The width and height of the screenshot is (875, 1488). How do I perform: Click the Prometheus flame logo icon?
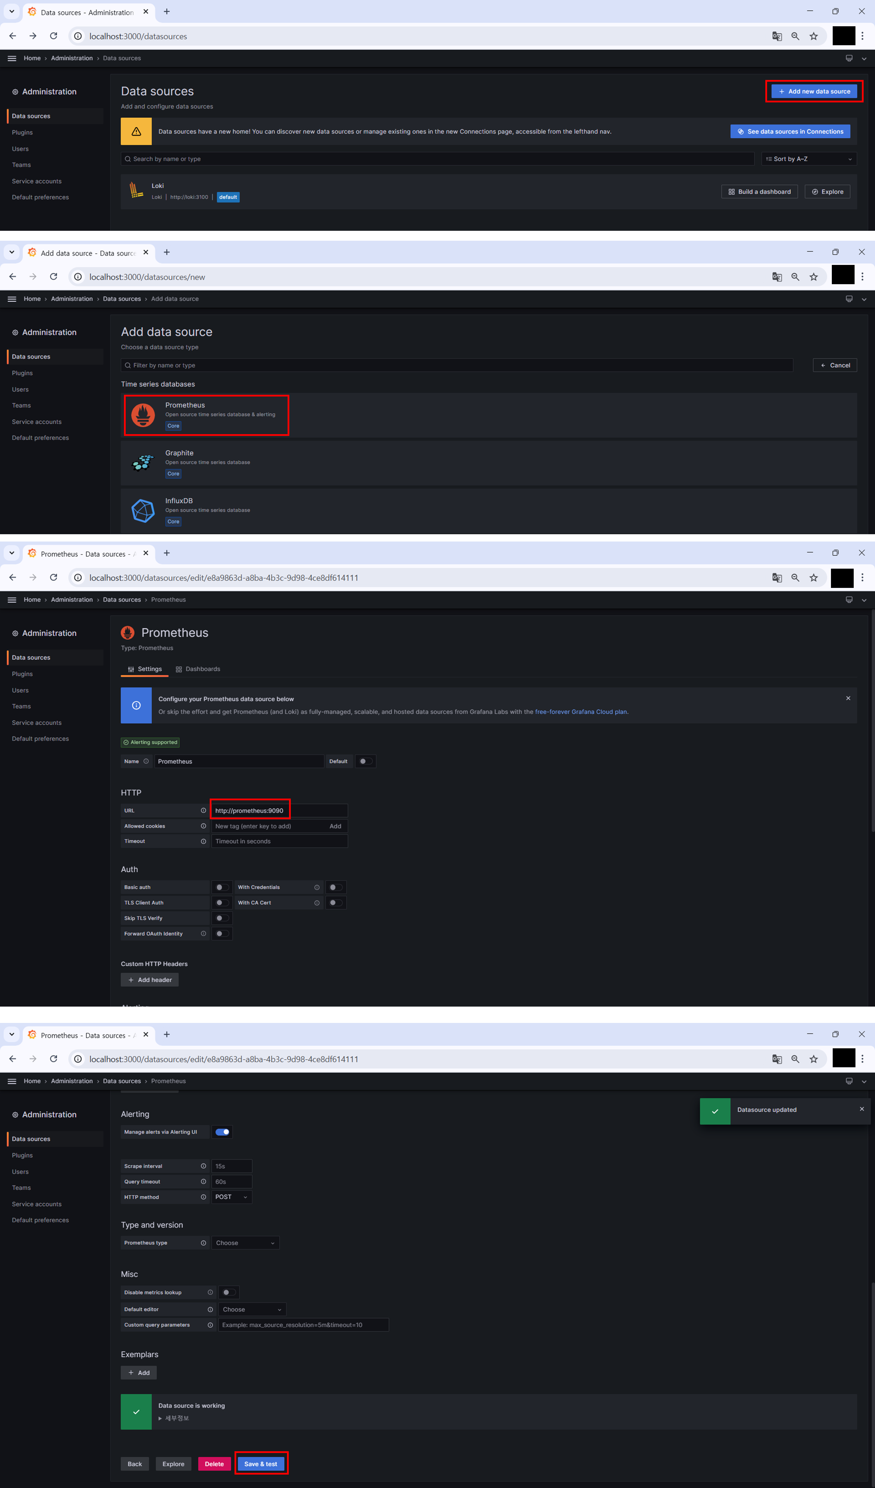pos(143,415)
